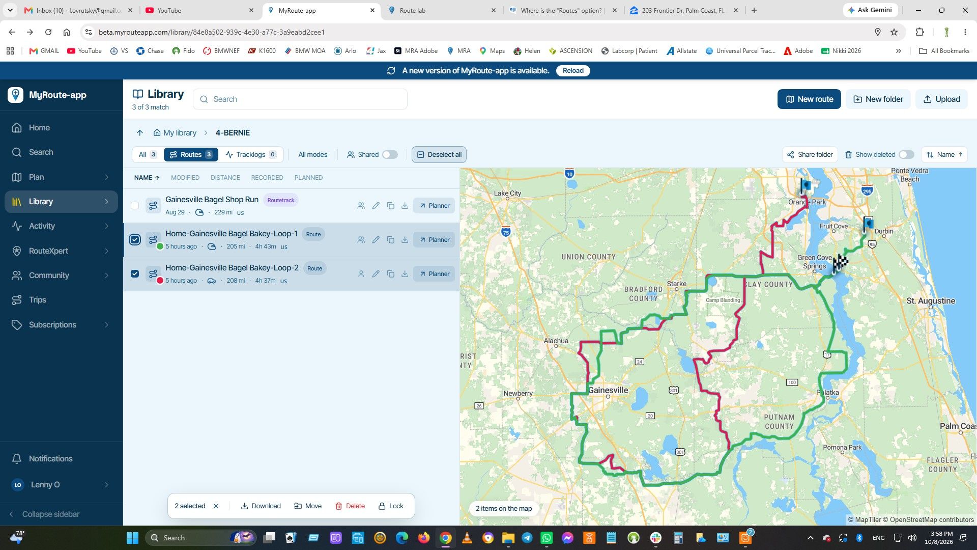Expand Subscriptions sidebar submenu
977x550 pixels.
[107, 325]
